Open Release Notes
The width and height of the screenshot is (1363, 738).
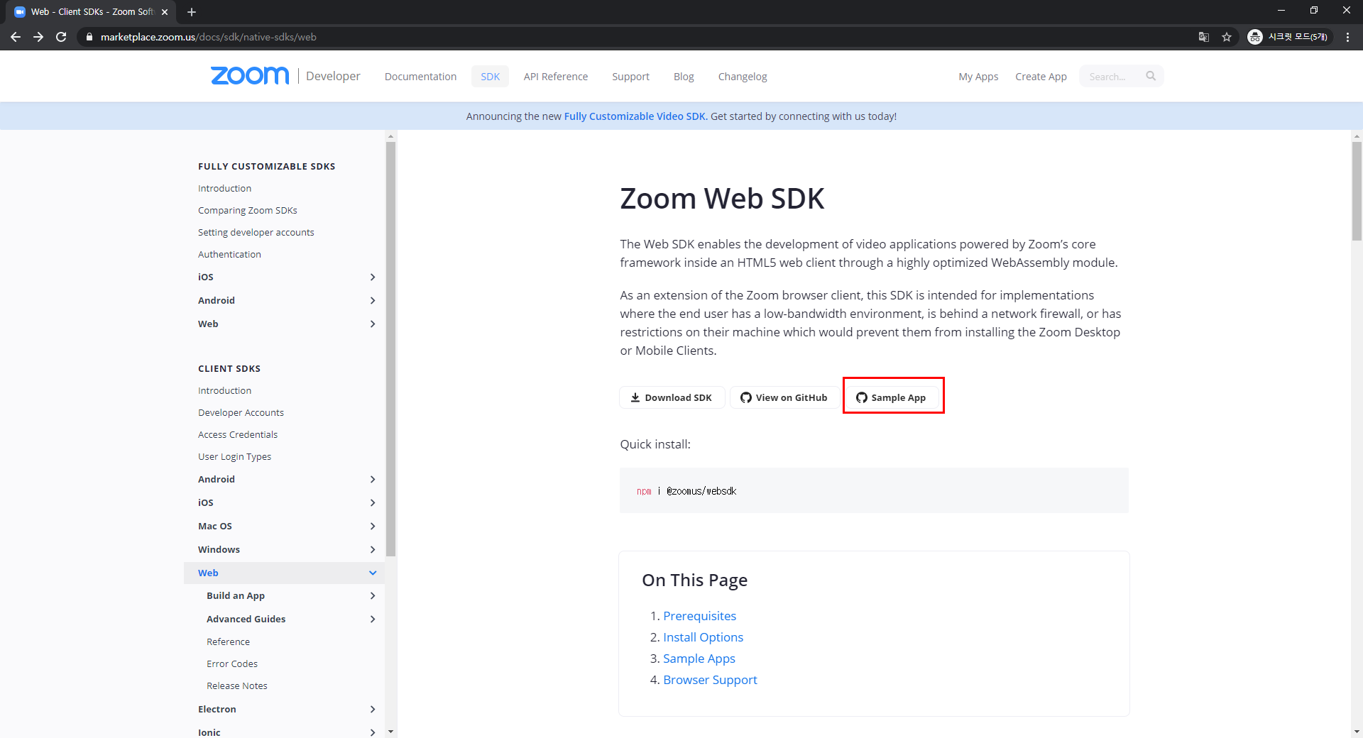[237, 685]
